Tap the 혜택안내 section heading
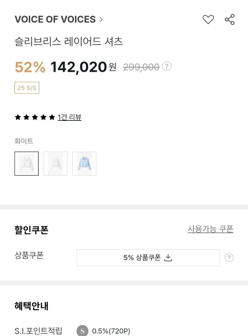 pos(31,306)
